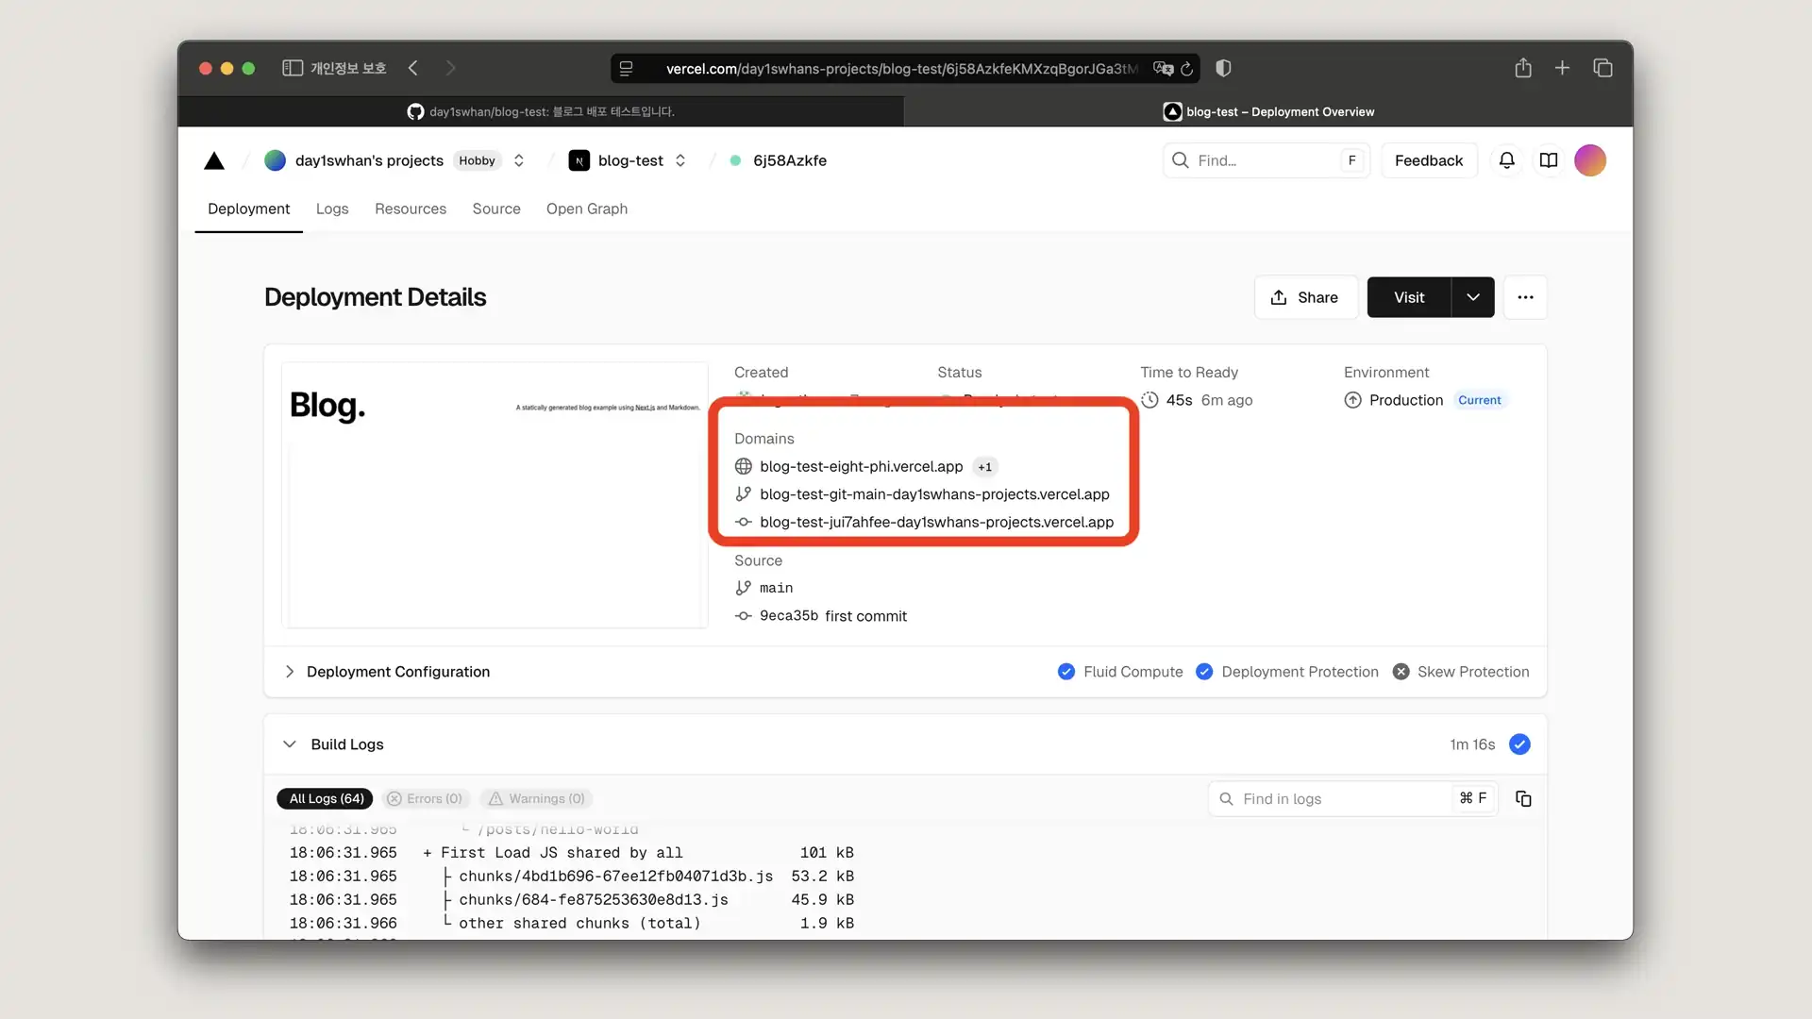Open the 9eca35b first commit link
This screenshot has width=1812, height=1019.
pos(833,616)
